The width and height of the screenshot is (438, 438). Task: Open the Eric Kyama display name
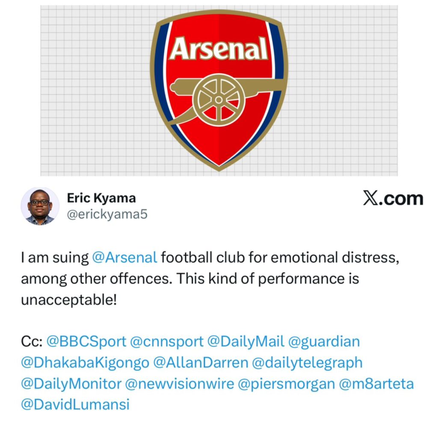[x=101, y=198]
